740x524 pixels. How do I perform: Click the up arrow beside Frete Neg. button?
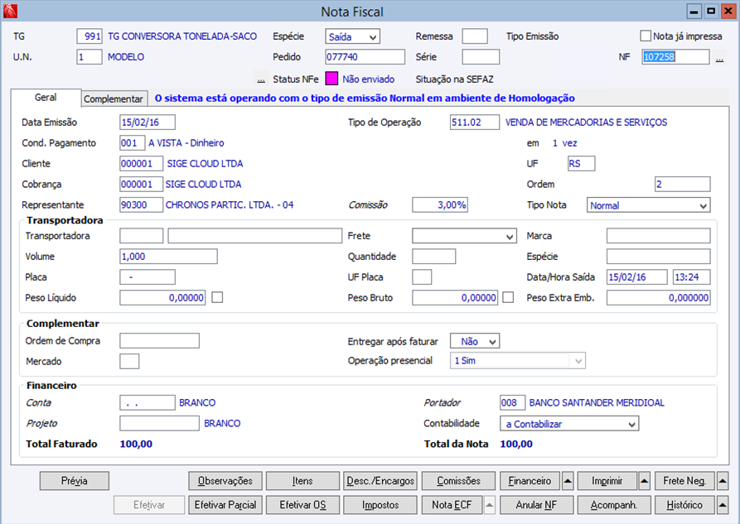point(722,481)
